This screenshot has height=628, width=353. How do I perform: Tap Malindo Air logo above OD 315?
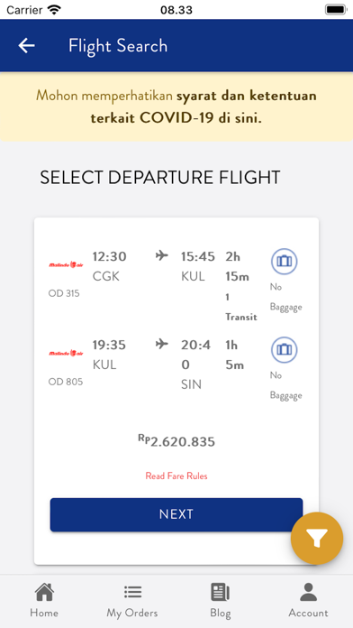[x=66, y=264]
